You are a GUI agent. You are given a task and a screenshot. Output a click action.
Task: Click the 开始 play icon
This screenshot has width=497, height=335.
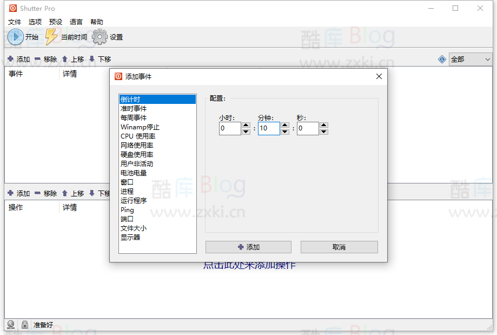15,36
